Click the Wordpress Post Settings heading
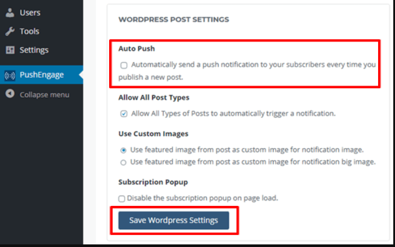The height and width of the screenshot is (247, 395). pos(174,19)
